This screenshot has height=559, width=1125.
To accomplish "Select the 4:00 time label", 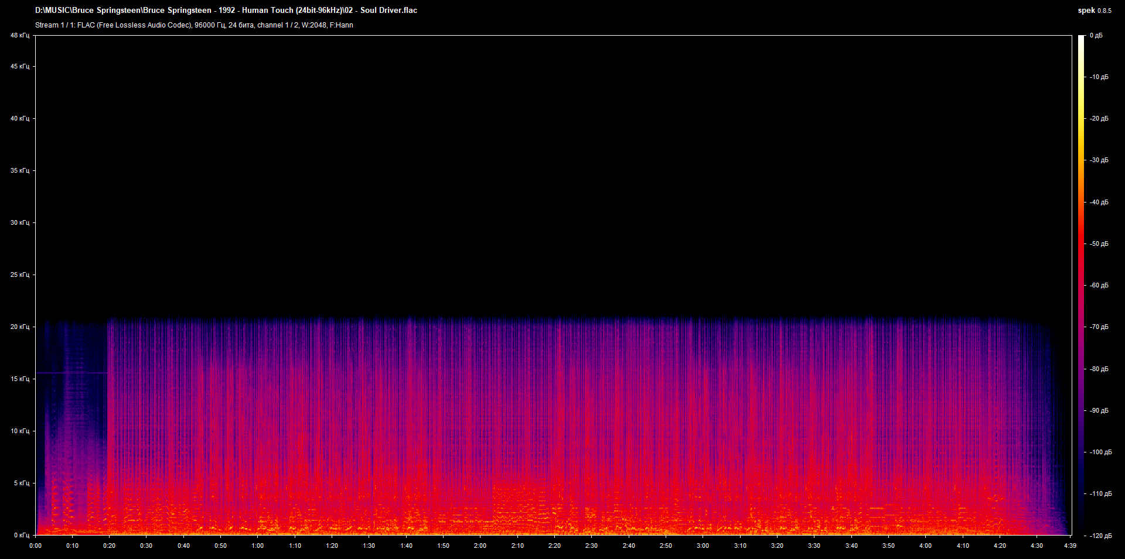I will pos(925,546).
